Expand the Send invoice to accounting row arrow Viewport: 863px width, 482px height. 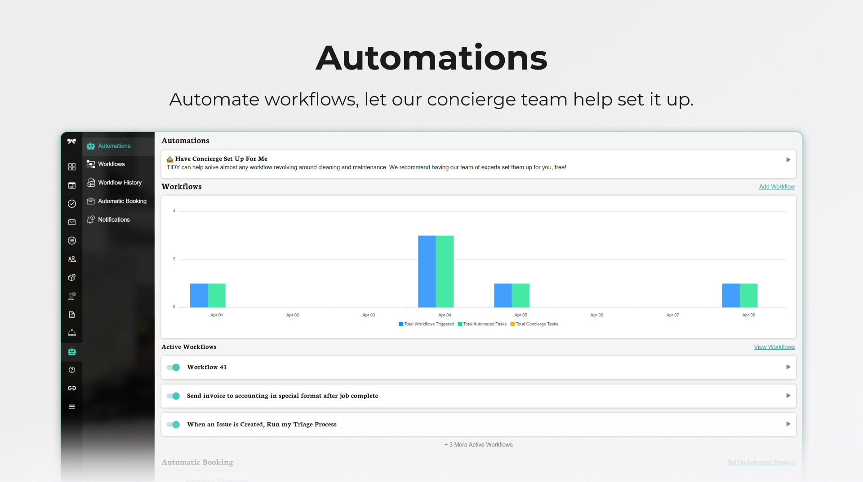point(788,396)
